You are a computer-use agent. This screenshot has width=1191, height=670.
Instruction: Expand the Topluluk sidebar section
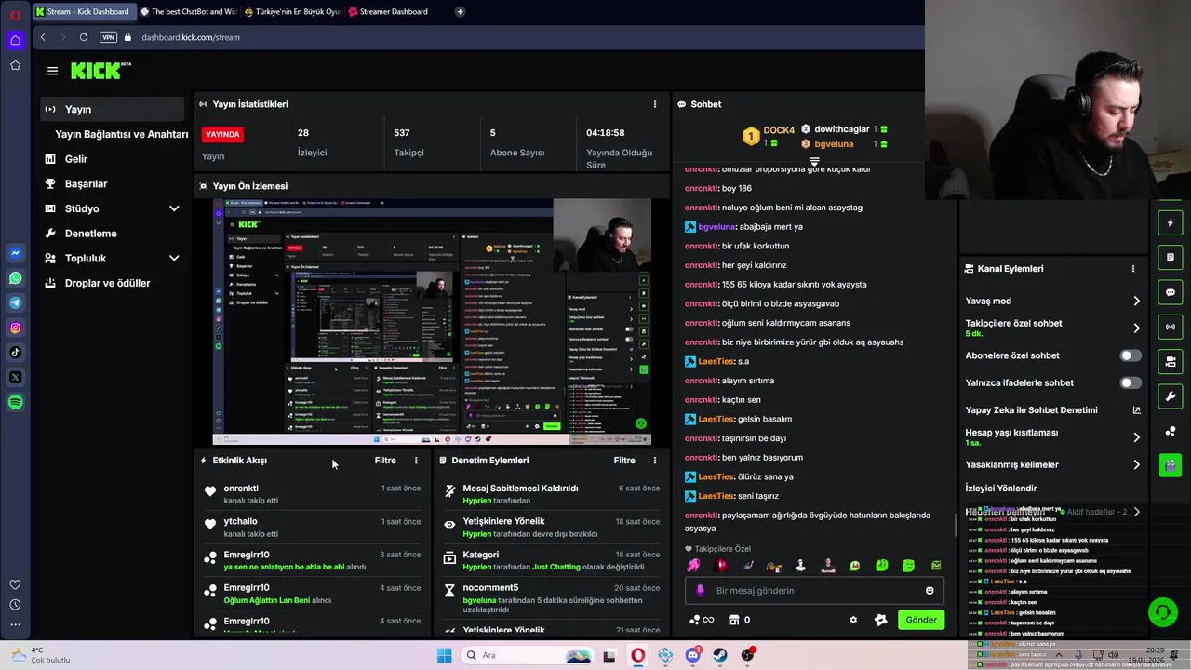pyautogui.click(x=173, y=258)
